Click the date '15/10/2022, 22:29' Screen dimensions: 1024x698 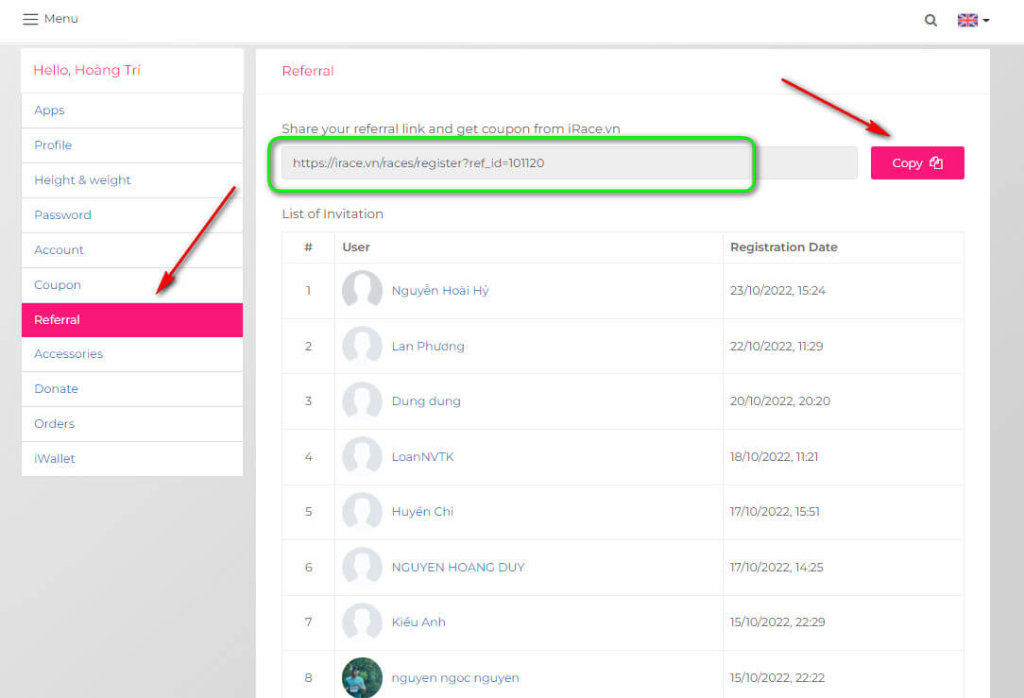tap(777, 621)
